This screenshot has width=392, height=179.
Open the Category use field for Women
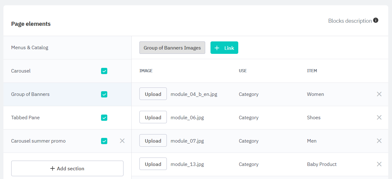(249, 94)
